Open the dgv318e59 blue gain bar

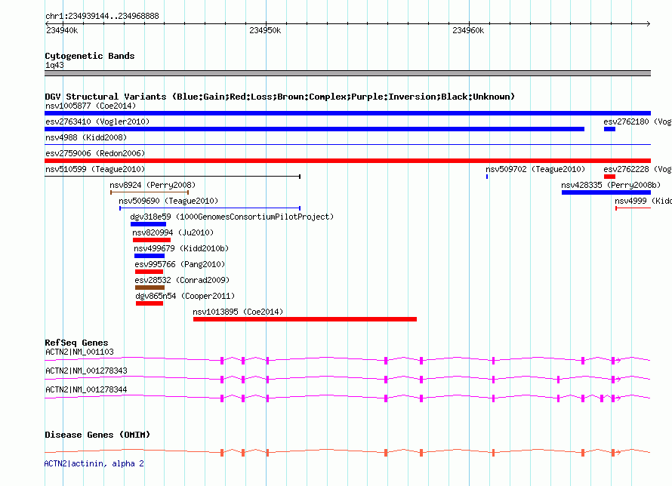point(148,224)
